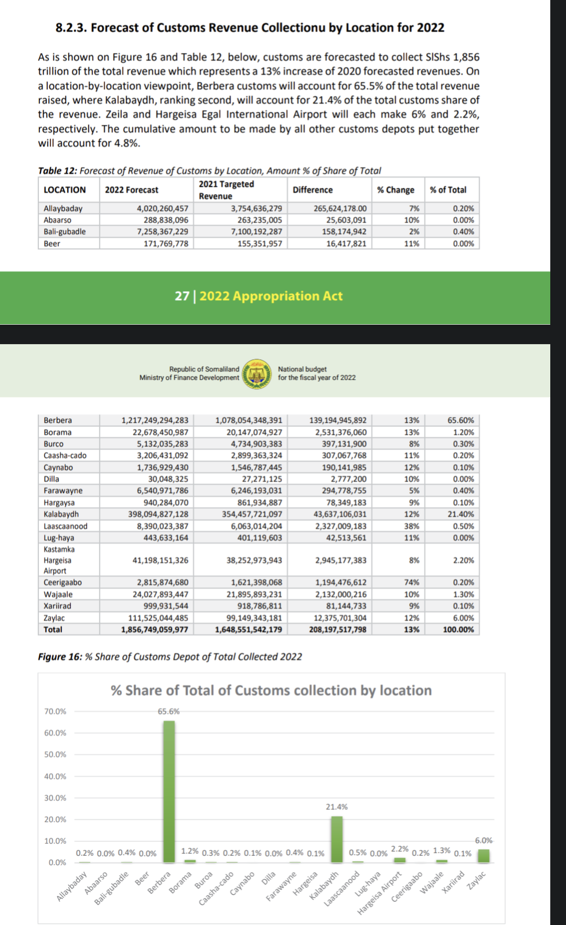Click the 70.0% y-axis label
Viewport: 566px width, 925px height.
coord(55,711)
